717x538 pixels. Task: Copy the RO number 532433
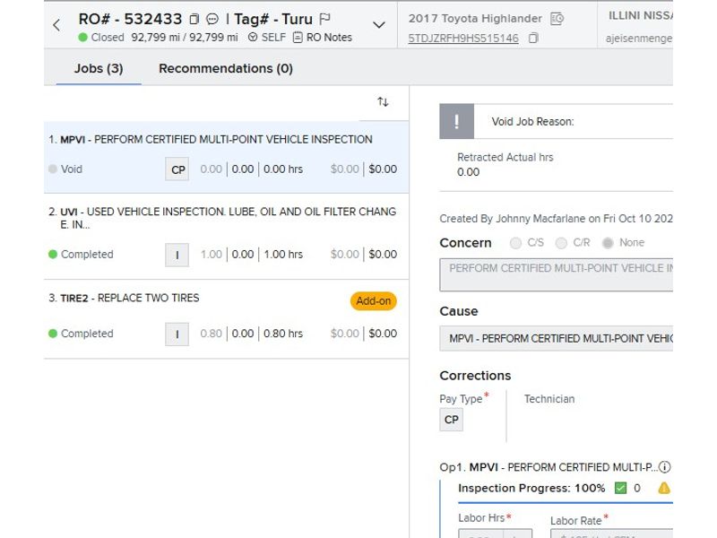(x=194, y=19)
